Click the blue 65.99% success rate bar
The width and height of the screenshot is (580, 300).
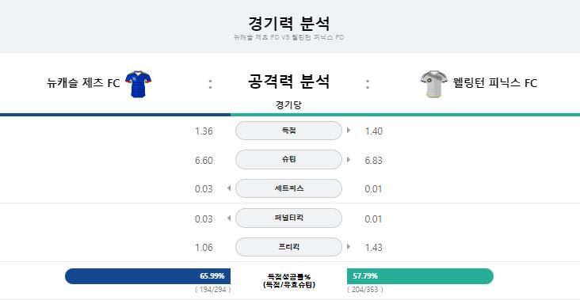pos(147,276)
